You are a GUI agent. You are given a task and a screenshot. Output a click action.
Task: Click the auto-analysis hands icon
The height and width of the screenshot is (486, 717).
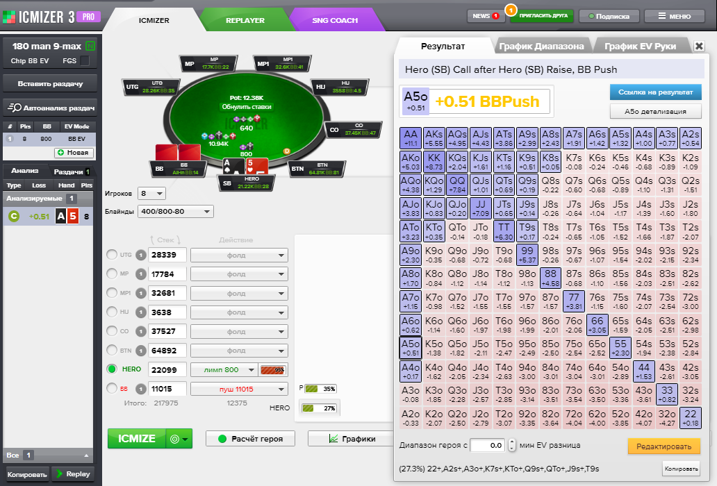coord(15,108)
